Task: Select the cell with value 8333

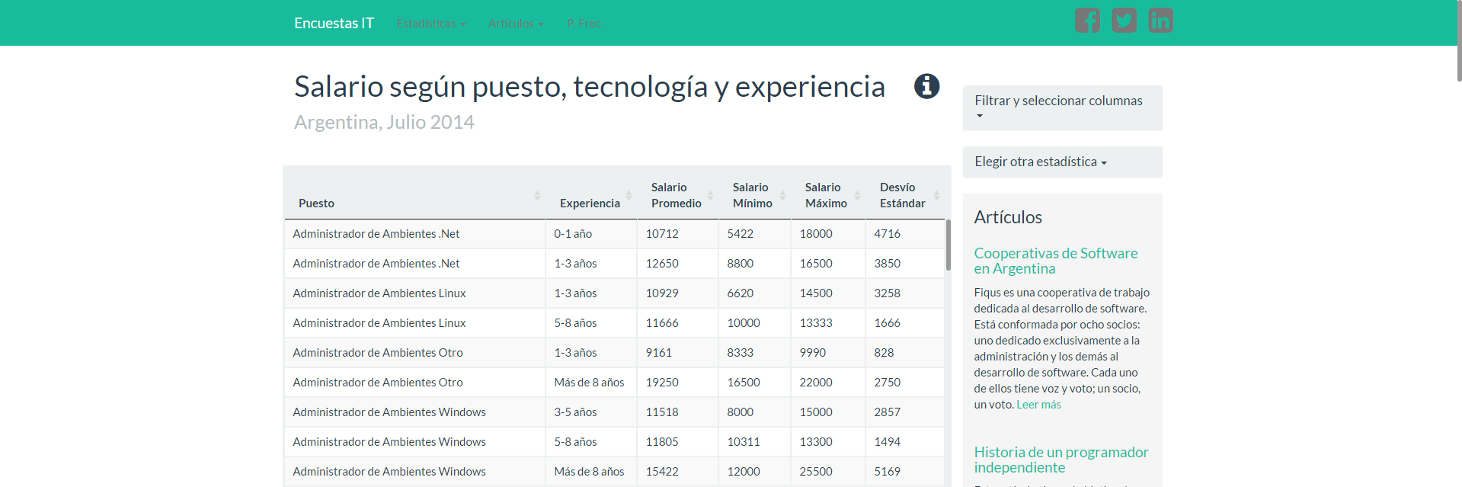Action: click(x=755, y=353)
